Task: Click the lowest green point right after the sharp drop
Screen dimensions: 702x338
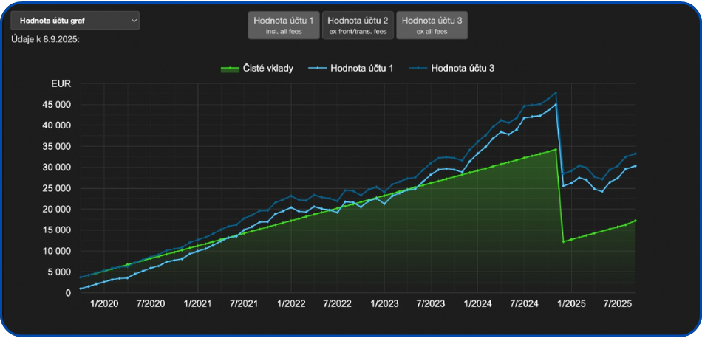Action: (x=564, y=241)
